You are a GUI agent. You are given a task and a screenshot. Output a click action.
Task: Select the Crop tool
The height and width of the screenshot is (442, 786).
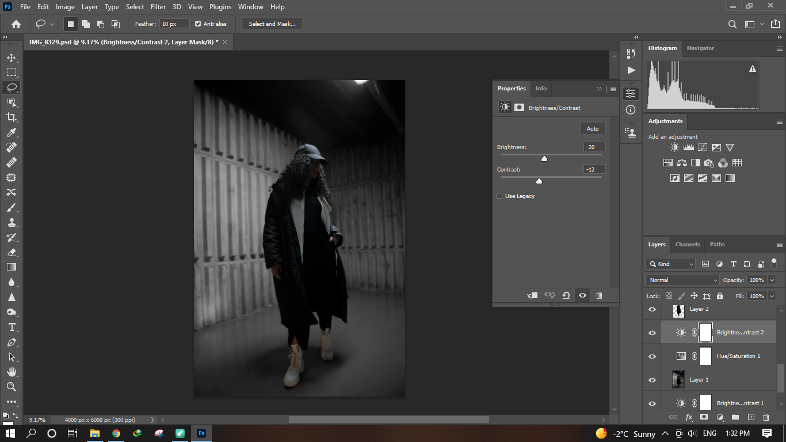click(12, 117)
